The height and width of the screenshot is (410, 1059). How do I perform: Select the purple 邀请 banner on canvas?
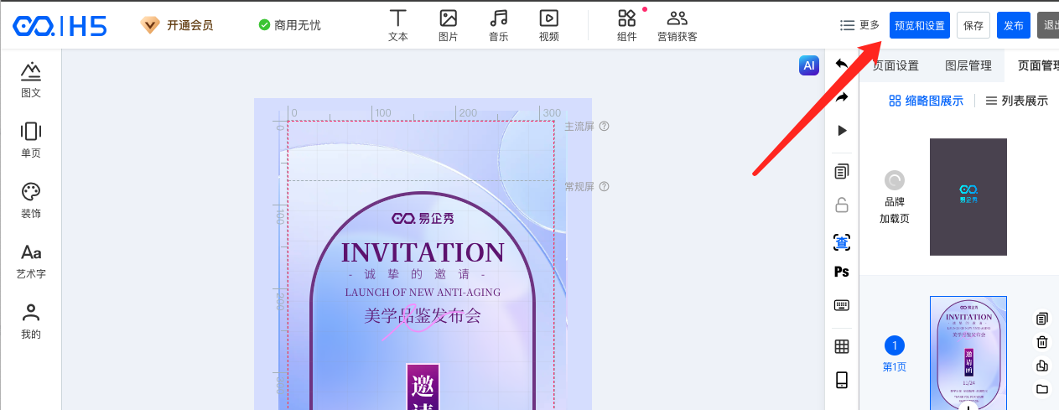tap(423, 387)
